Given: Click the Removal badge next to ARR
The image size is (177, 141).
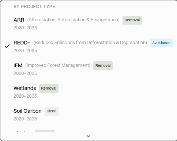Looking at the screenshot, I should (132, 20).
